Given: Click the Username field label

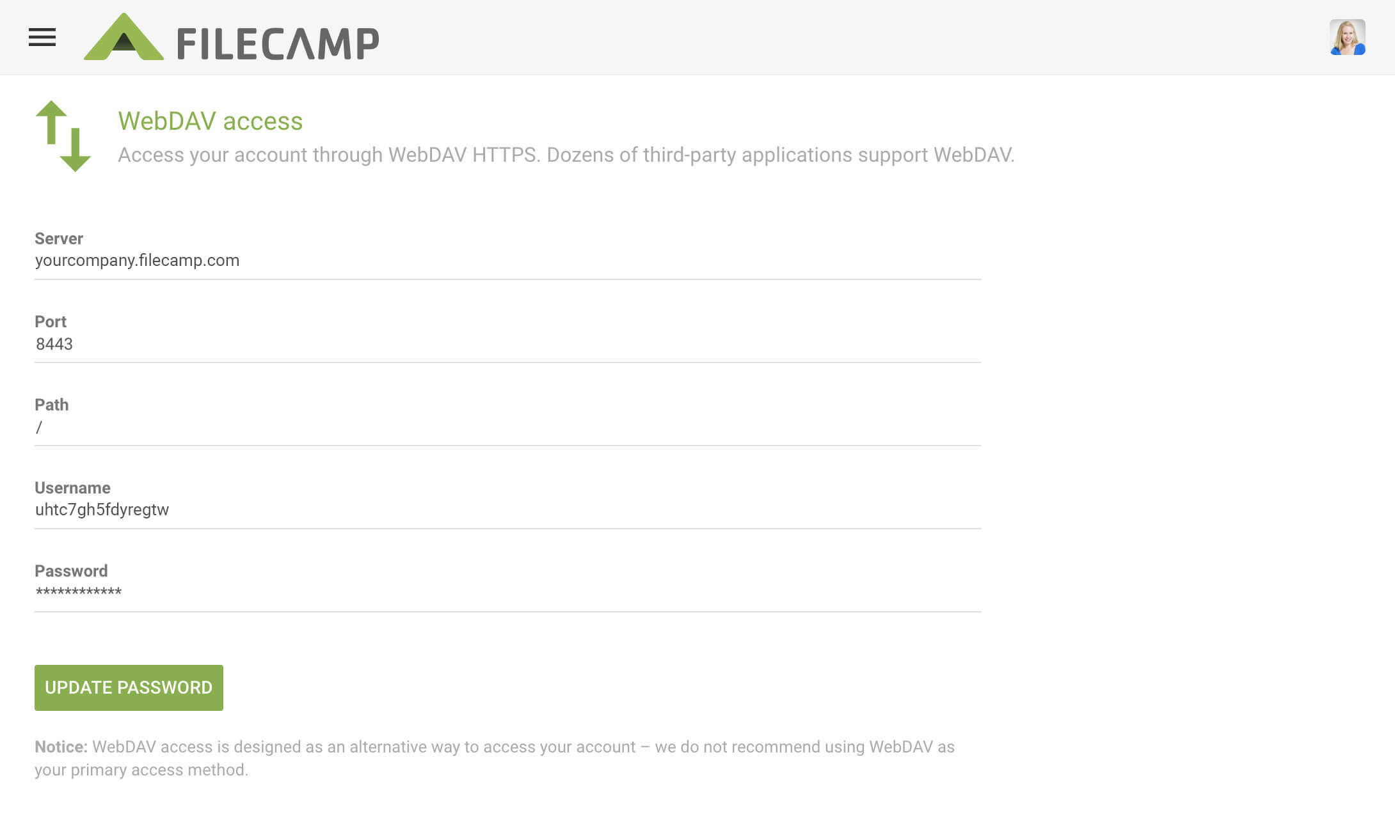Looking at the screenshot, I should tap(72, 488).
